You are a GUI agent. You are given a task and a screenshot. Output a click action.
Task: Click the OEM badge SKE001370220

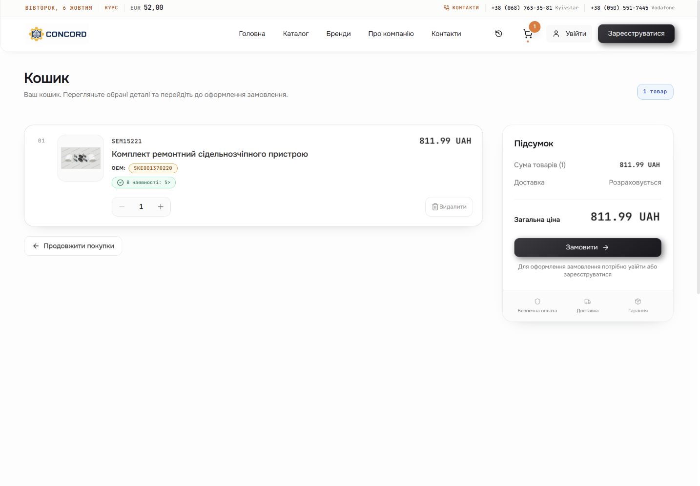coord(153,168)
